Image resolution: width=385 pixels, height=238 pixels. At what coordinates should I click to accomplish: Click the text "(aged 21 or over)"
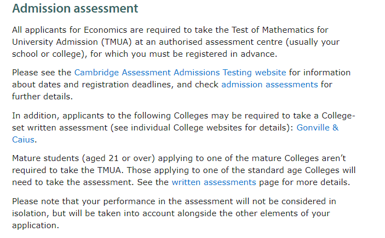click(x=118, y=158)
